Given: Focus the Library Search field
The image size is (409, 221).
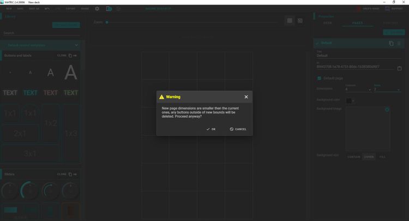Looking at the screenshot, I should (41, 33).
